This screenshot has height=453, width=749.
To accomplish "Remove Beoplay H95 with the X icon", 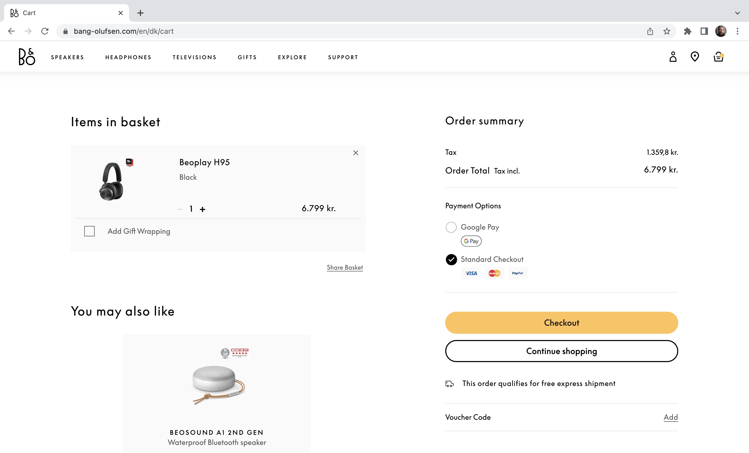I will [x=356, y=153].
